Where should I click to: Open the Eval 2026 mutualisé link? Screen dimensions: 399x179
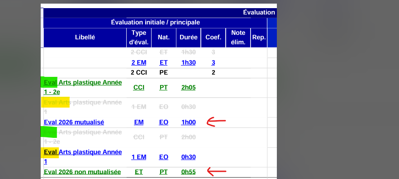[x=74, y=122]
